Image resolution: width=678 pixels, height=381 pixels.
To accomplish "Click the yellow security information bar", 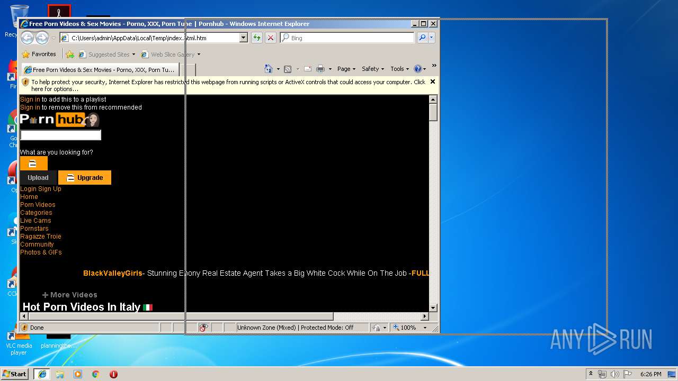I will 228,85.
